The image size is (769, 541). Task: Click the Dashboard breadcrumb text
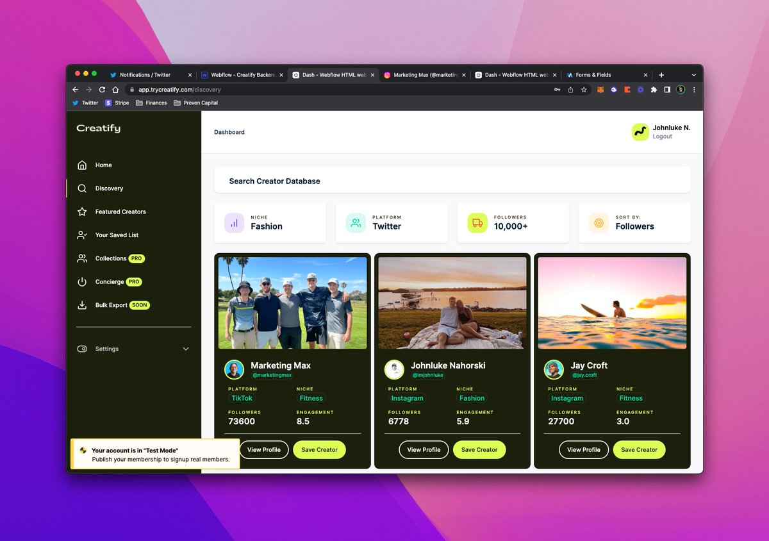click(229, 132)
